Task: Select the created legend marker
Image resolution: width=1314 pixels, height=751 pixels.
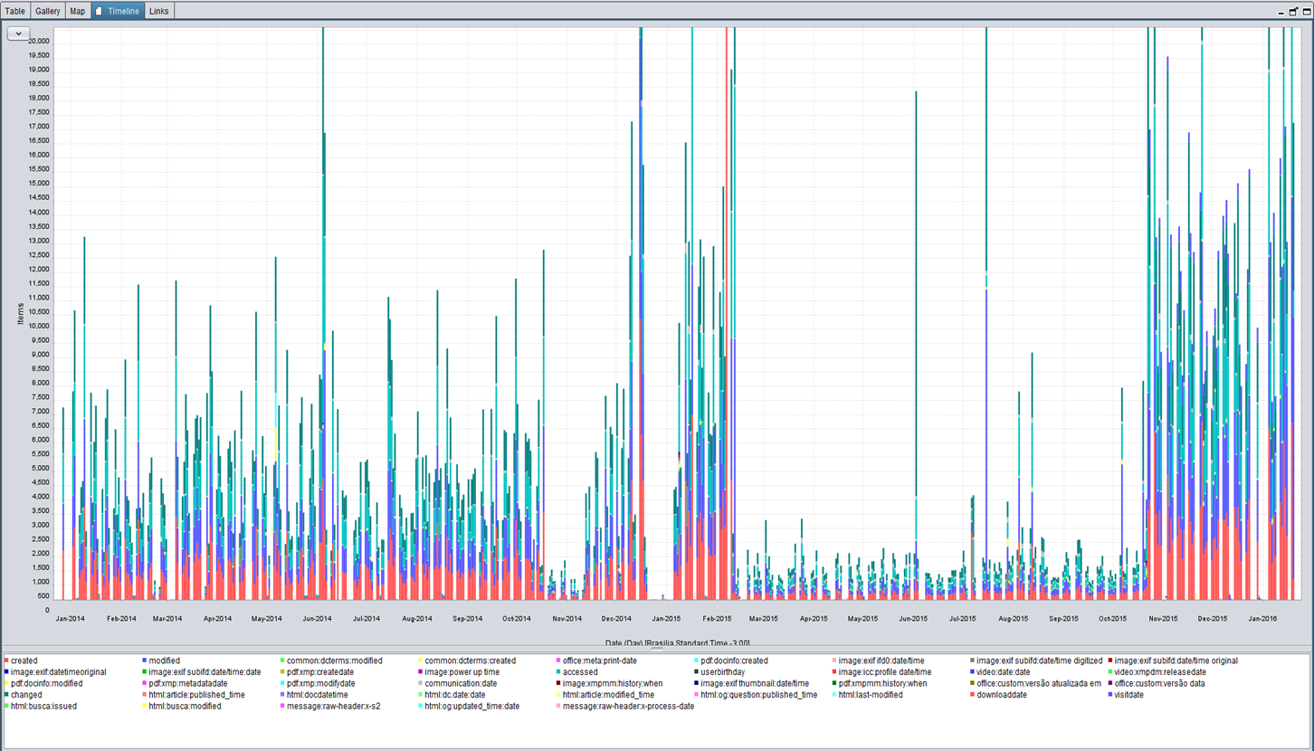Action: [8, 661]
